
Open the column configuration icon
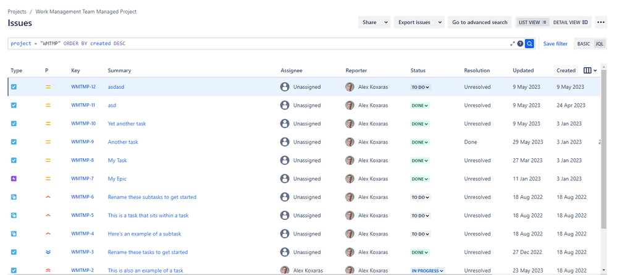pos(590,70)
